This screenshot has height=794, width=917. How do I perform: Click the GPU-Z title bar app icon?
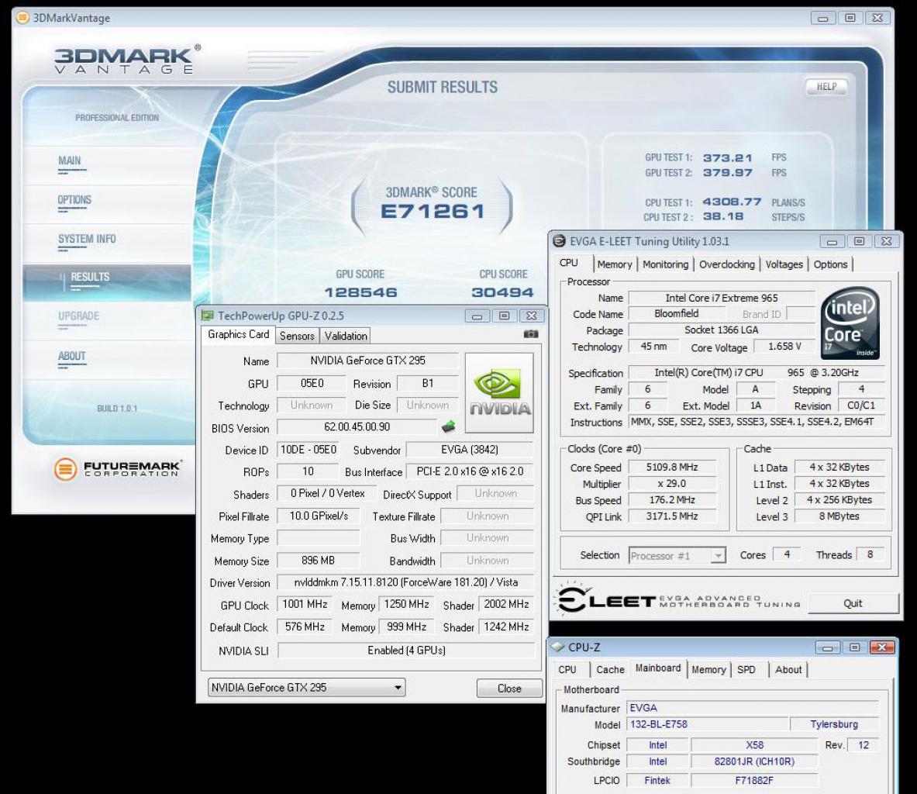point(207,316)
